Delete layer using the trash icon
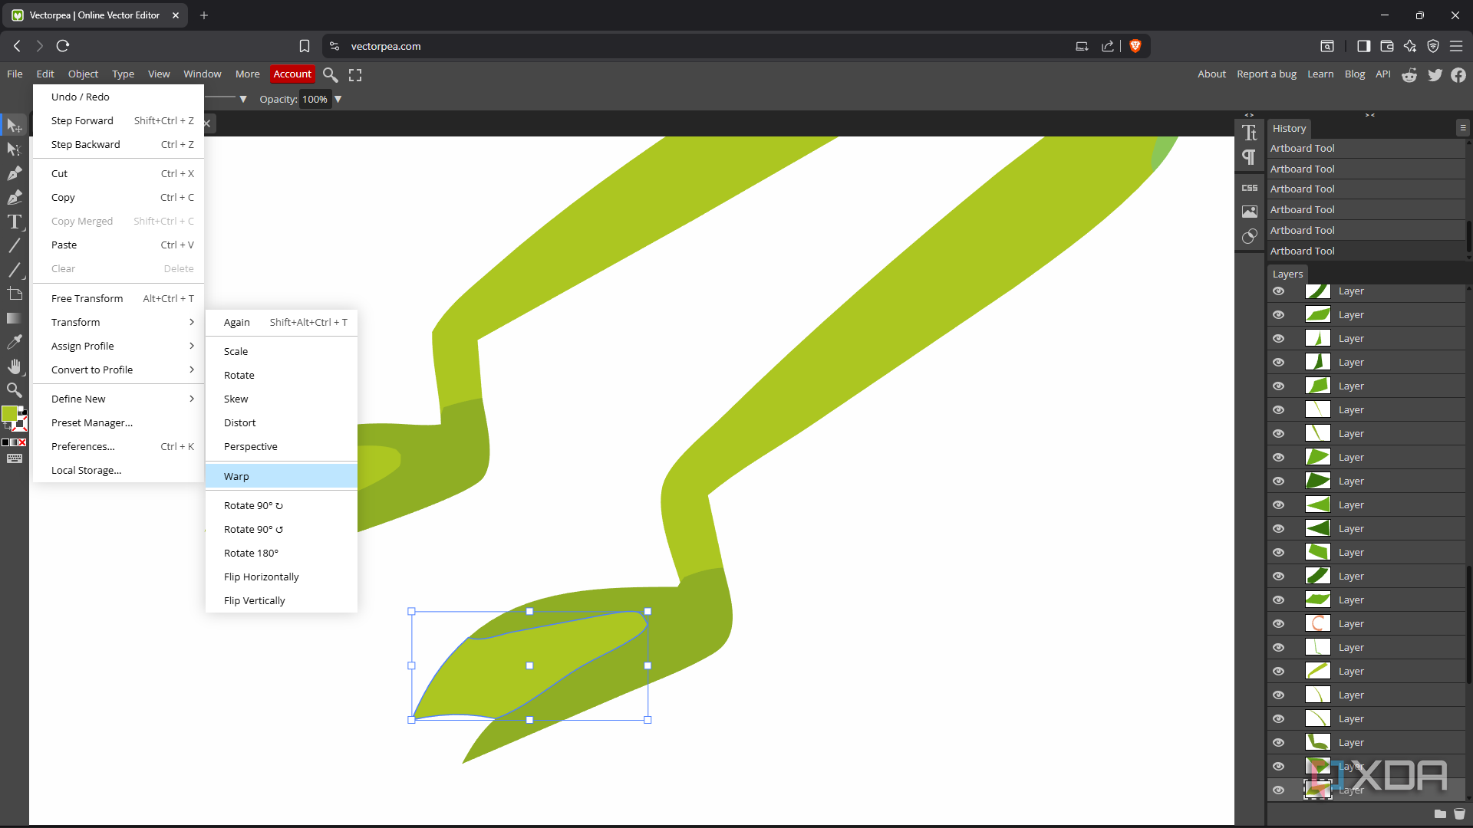The height and width of the screenshot is (828, 1473). [1459, 814]
